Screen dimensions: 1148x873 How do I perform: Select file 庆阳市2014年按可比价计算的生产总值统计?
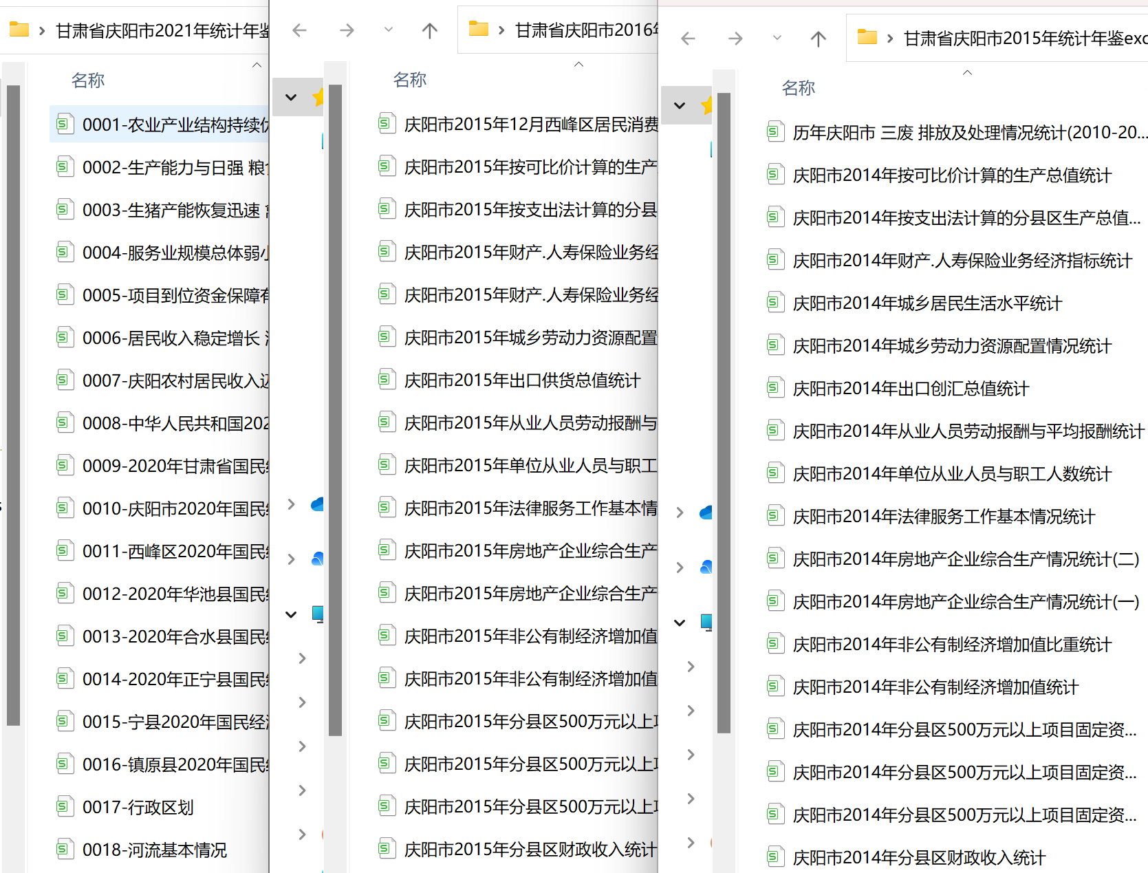click(952, 175)
